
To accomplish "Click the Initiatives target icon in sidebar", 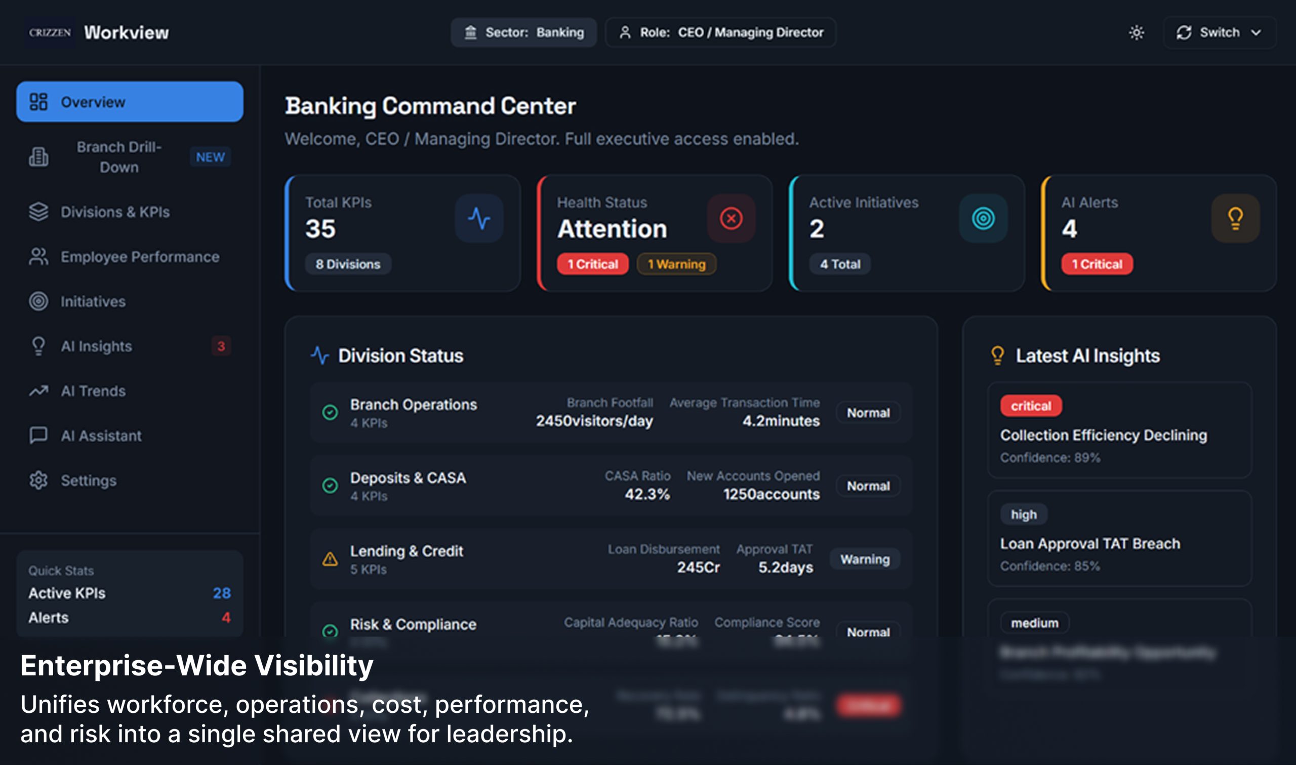I will [38, 301].
